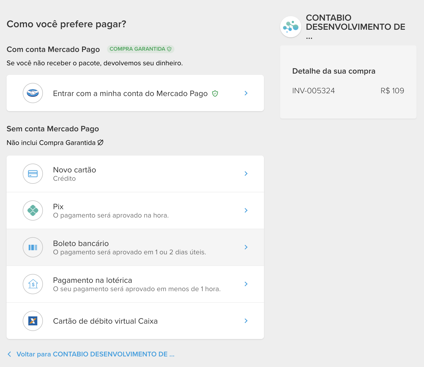424x367 pixels.
Task: Click the Caixa logo icon
Action: [33, 321]
